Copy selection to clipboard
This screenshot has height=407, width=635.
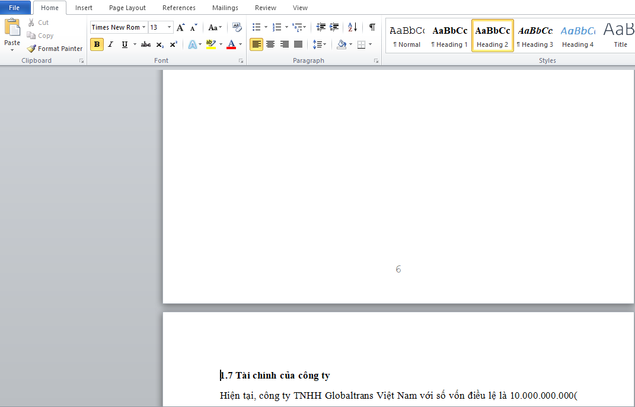[x=40, y=36]
